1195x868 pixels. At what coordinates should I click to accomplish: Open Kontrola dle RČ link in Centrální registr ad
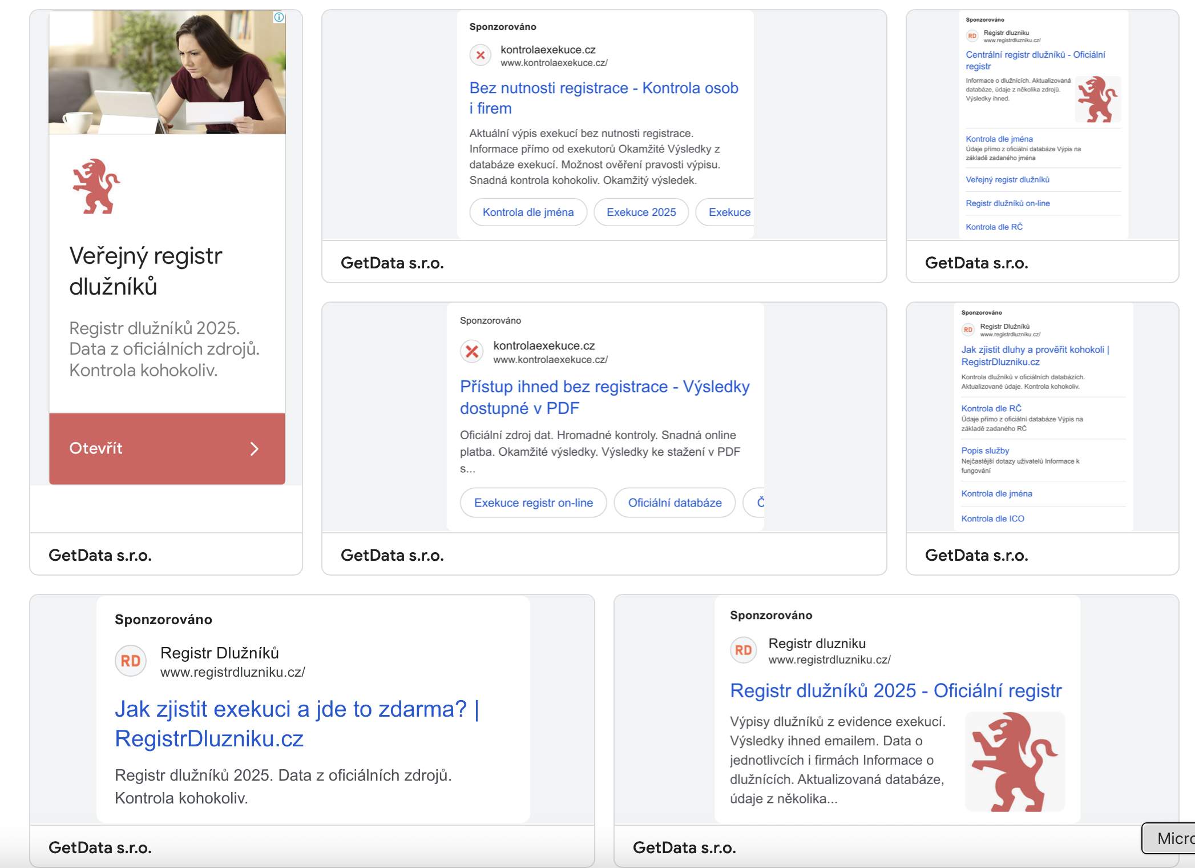click(994, 227)
